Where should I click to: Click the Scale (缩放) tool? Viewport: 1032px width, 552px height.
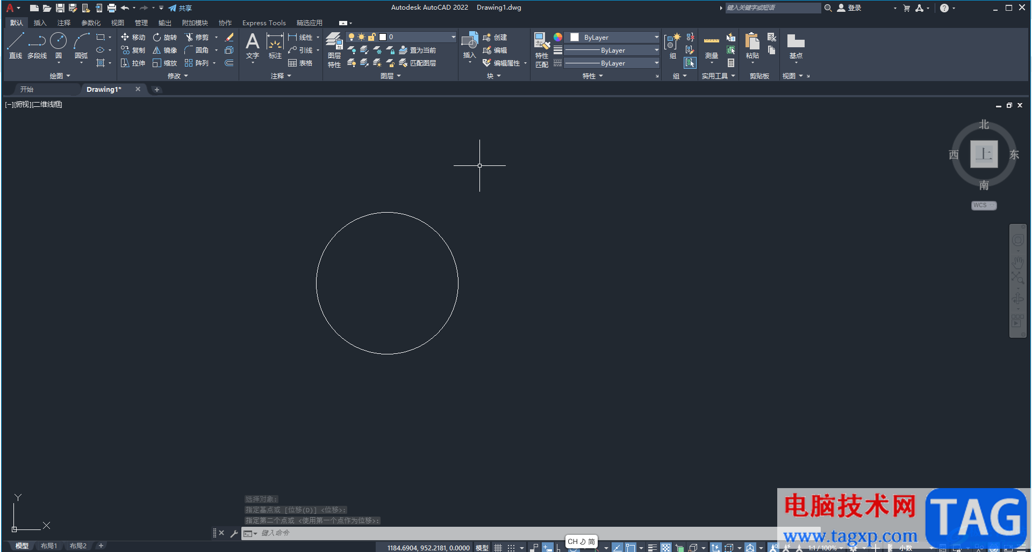point(164,63)
